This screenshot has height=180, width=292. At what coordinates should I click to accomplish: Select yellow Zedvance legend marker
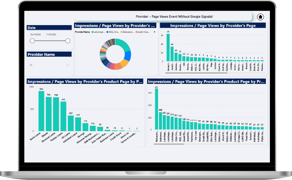[x=121, y=32]
